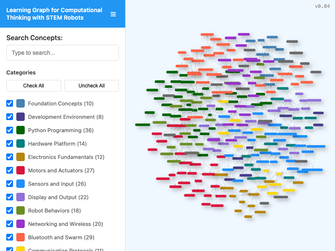335x251 pixels.
Task: Click the "Motors and Actuators (27)" label
Action: [61, 171]
